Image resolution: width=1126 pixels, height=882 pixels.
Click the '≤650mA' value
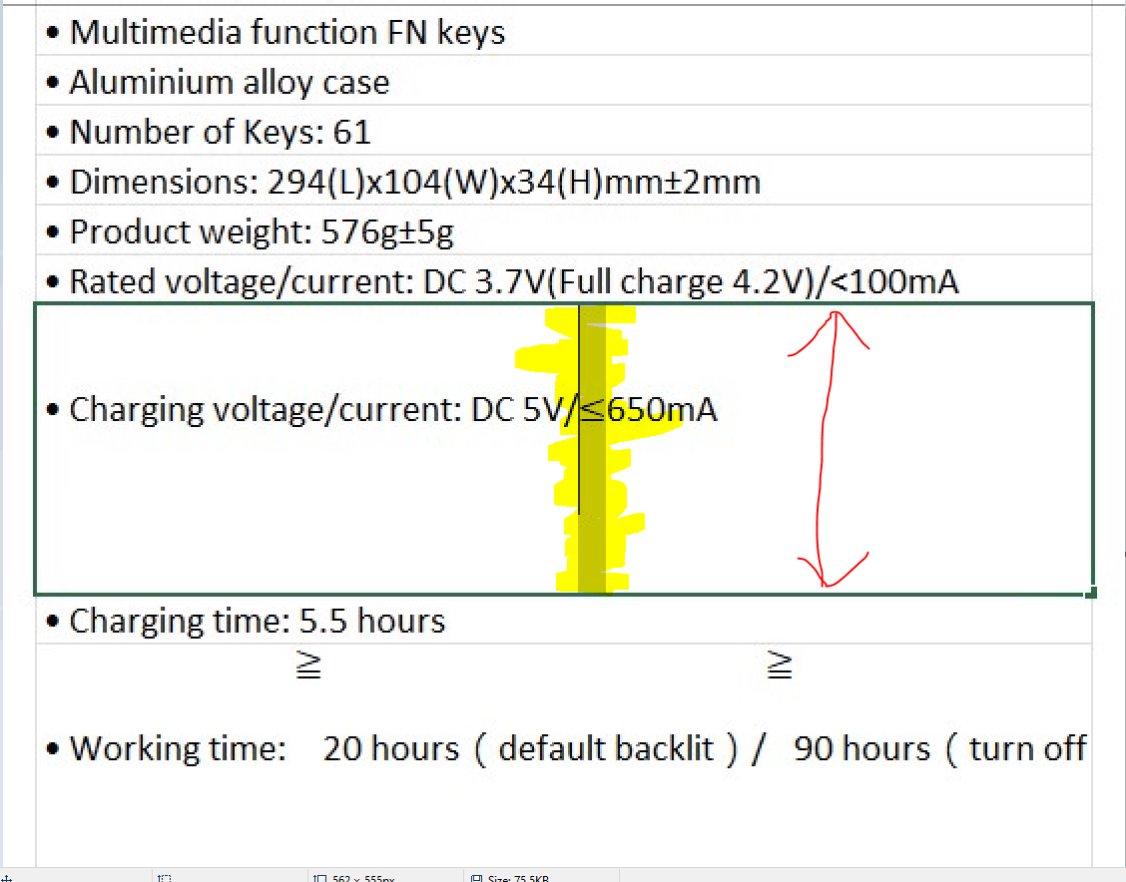pyautogui.click(x=648, y=410)
